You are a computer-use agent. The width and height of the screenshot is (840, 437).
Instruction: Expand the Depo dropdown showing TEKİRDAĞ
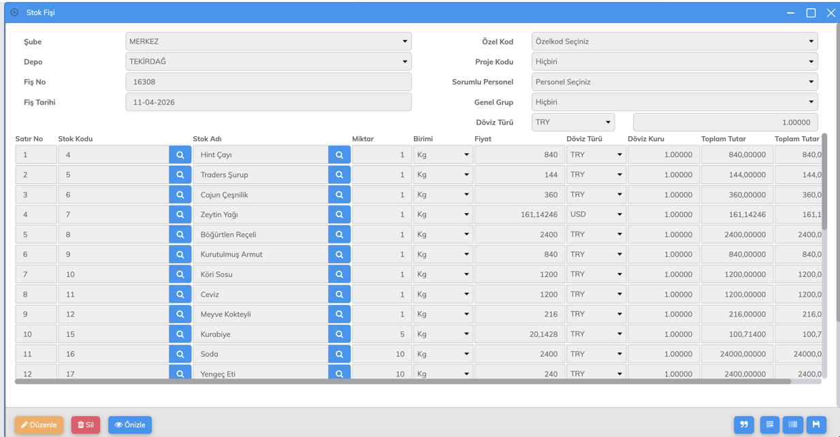click(268, 62)
